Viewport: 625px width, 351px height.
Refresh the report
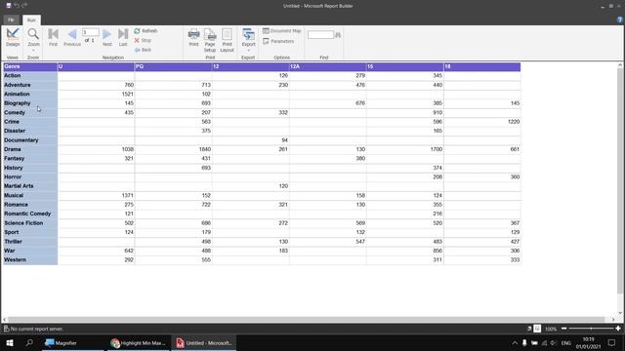[x=146, y=31]
